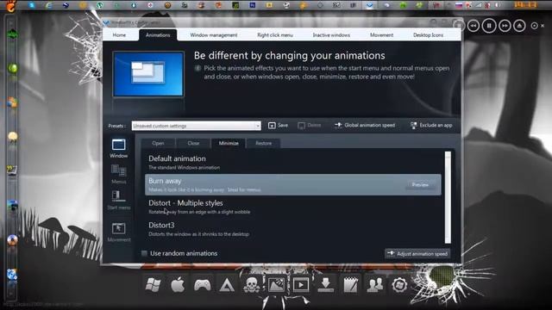Switch to the Home tab
552x310 pixels.
tap(119, 35)
